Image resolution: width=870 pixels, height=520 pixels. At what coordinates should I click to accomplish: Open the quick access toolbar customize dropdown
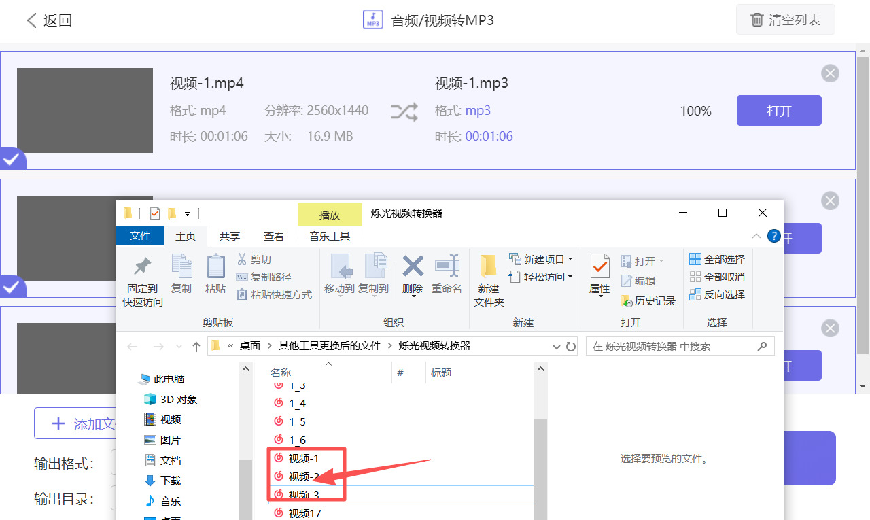point(187,213)
